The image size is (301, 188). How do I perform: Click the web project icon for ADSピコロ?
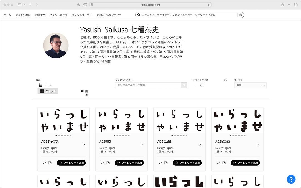224,163
